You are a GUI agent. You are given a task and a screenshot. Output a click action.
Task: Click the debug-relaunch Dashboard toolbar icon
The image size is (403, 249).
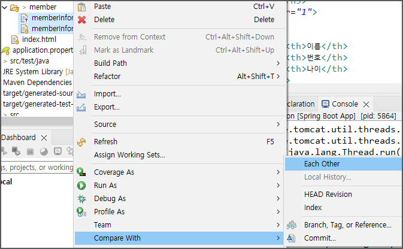[x=16, y=151]
